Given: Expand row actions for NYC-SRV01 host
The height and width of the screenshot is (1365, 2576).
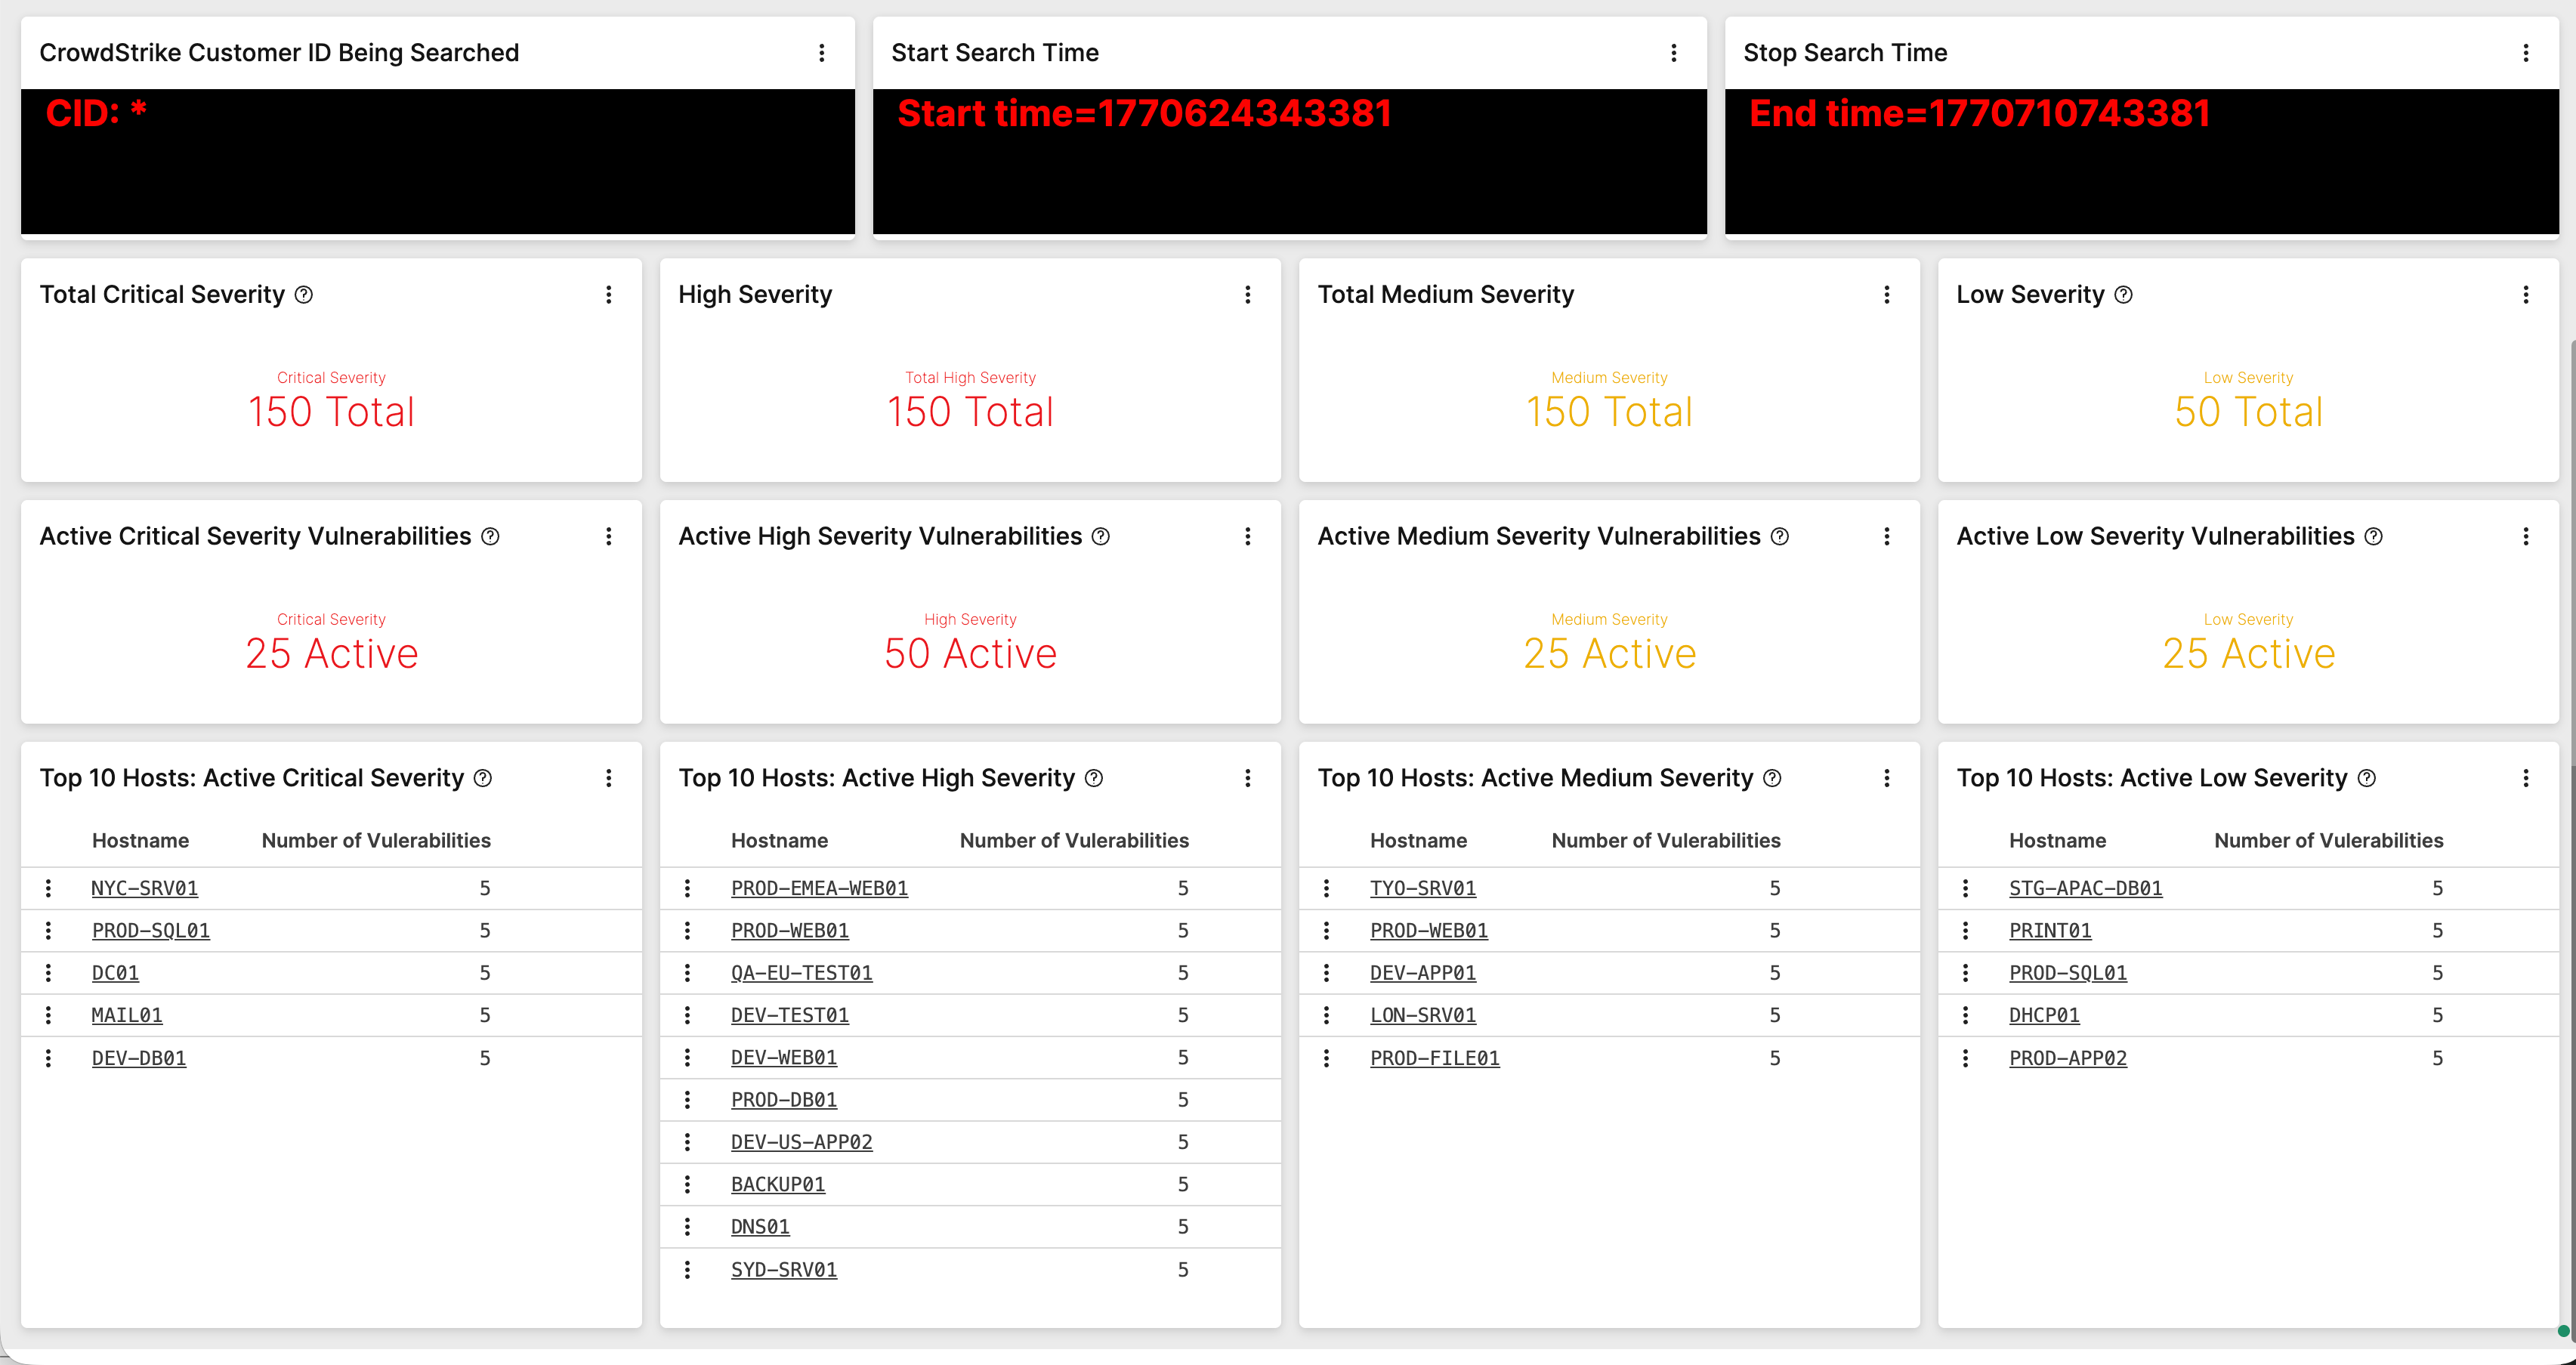Looking at the screenshot, I should pyautogui.click(x=48, y=888).
